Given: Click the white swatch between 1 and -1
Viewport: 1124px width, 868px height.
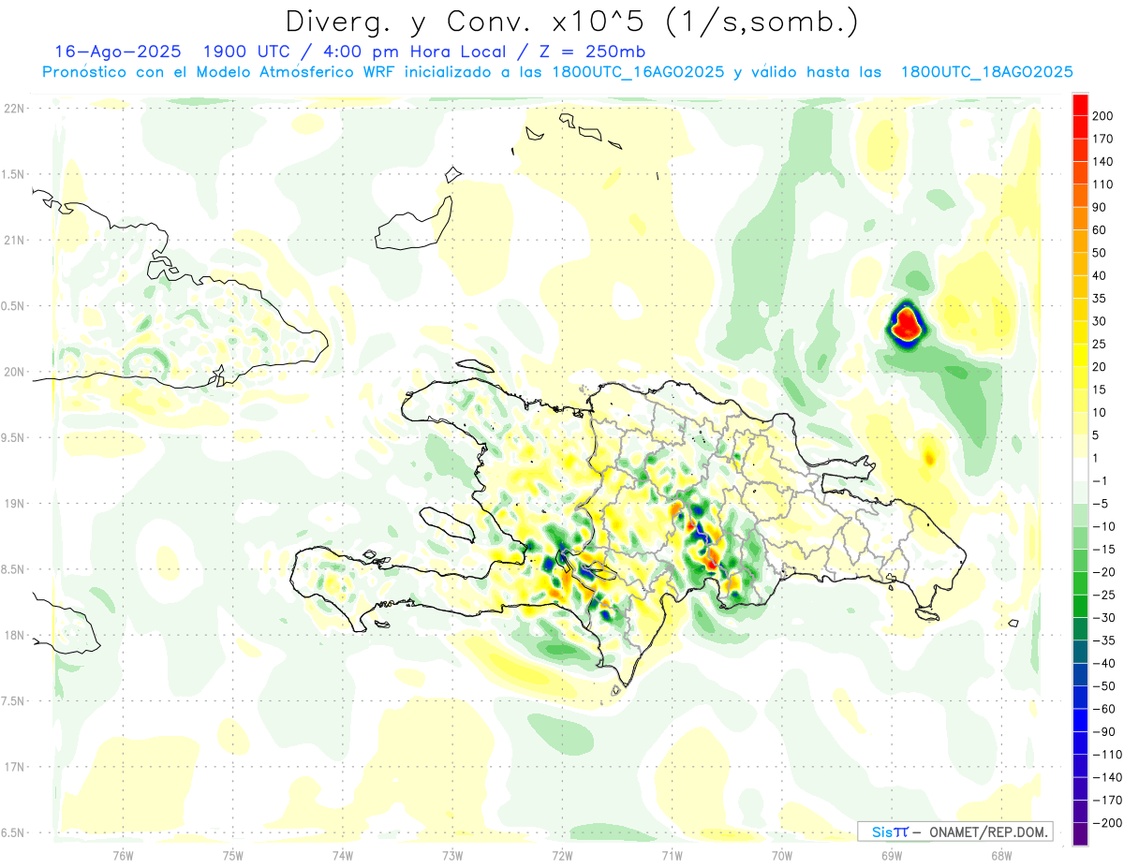Looking at the screenshot, I should pyautogui.click(x=1080, y=470).
